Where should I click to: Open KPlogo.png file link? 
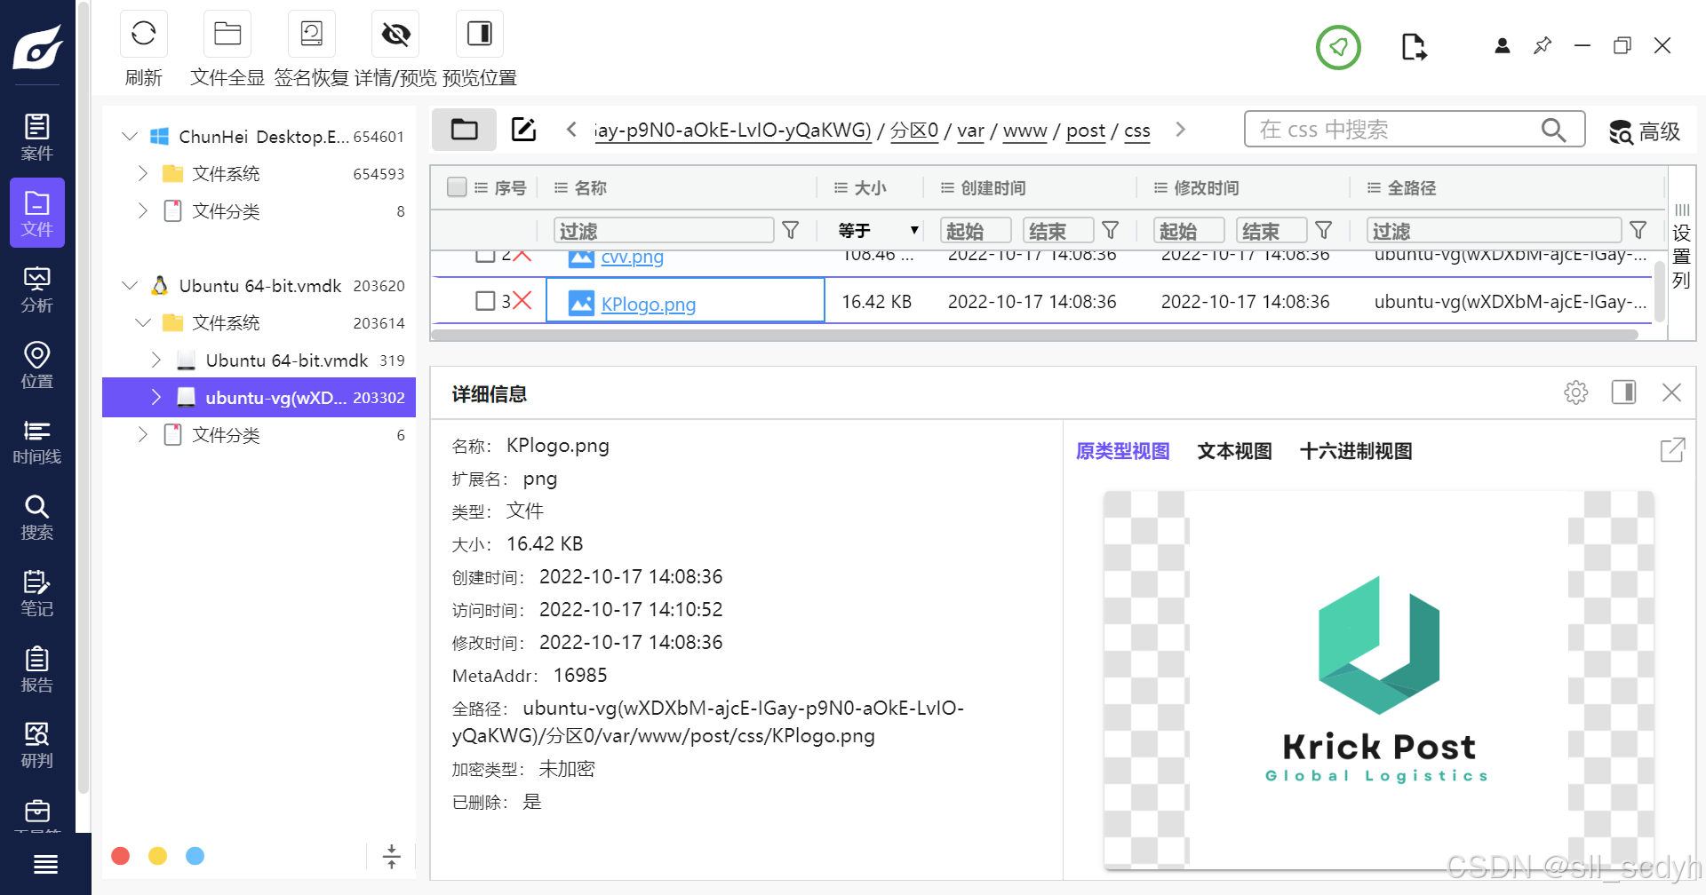click(x=648, y=304)
